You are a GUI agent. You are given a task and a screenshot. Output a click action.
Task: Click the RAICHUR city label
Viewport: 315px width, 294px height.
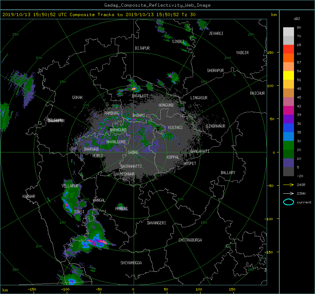click(x=257, y=93)
